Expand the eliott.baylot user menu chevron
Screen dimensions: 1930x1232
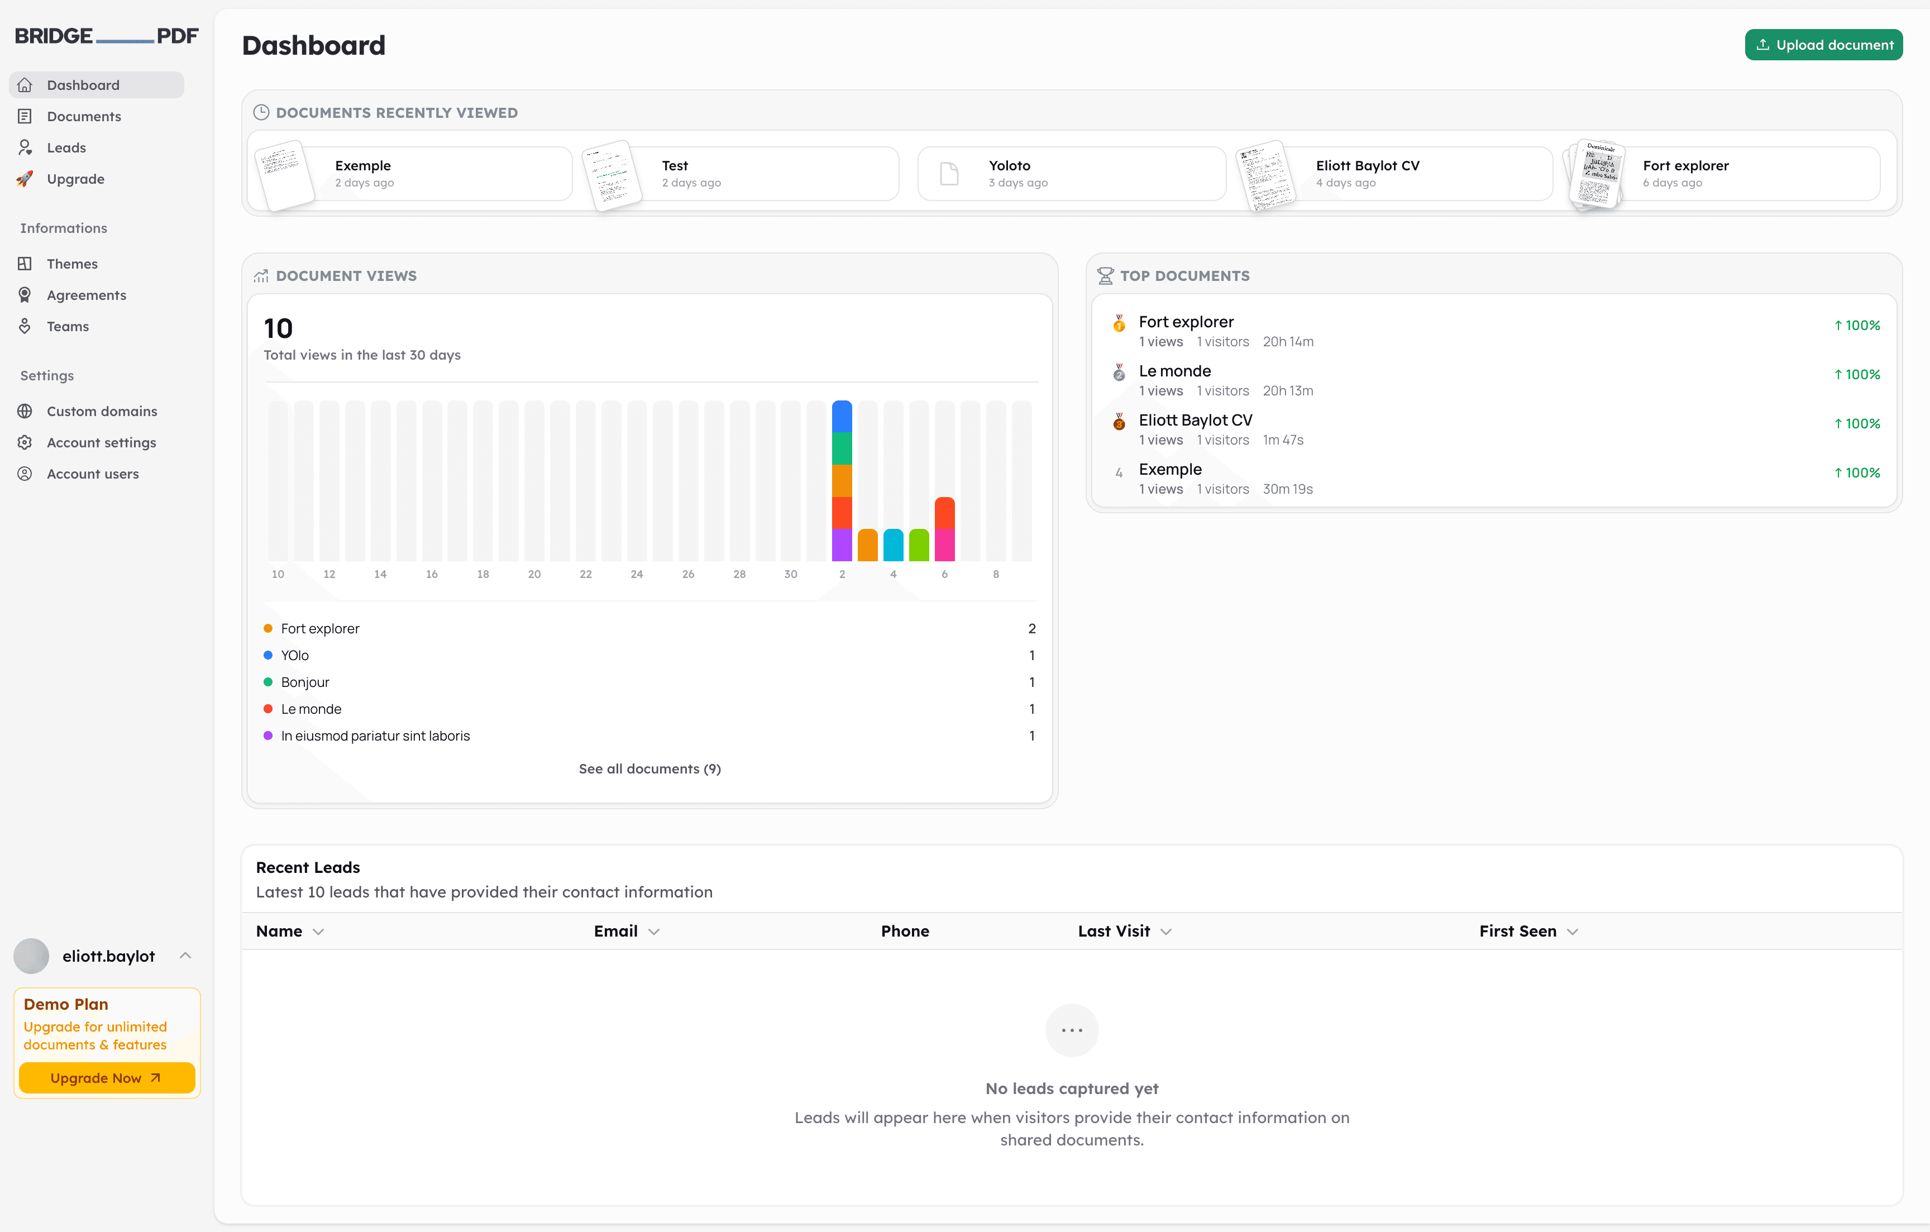(x=185, y=956)
